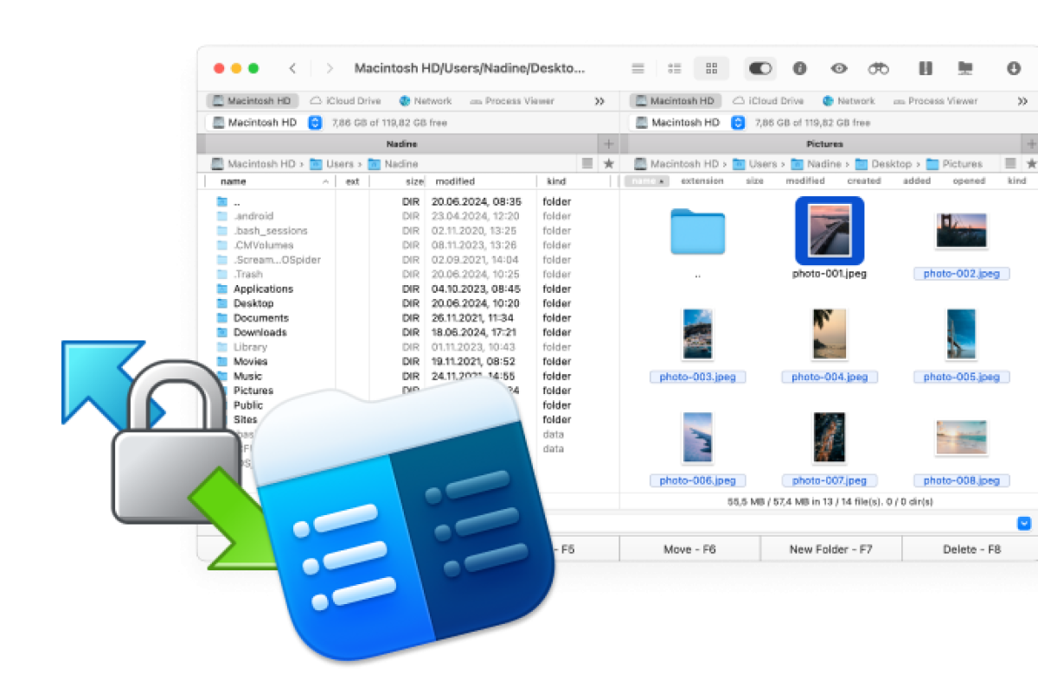Sort right pane by created header
The height and width of the screenshot is (693, 1038).
tap(864, 181)
